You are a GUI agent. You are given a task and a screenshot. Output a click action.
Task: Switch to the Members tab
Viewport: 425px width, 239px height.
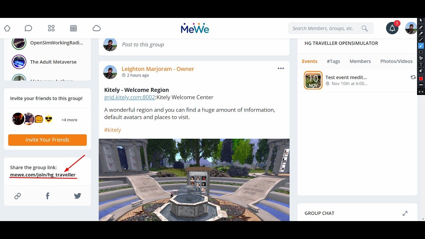click(x=360, y=61)
